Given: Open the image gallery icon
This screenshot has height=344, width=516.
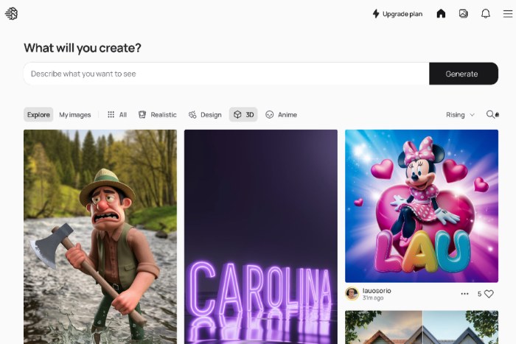Looking at the screenshot, I should (464, 13).
